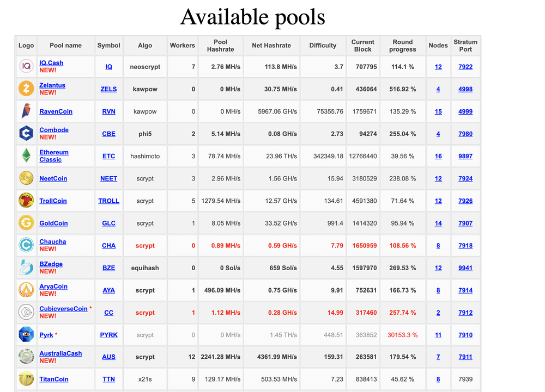The width and height of the screenshot is (545, 392).
Task: Open stratum port 4998 link
Action: 465,89
